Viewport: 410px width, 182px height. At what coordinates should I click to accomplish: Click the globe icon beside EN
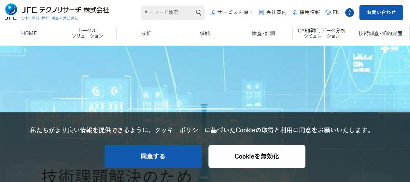[x=328, y=12]
